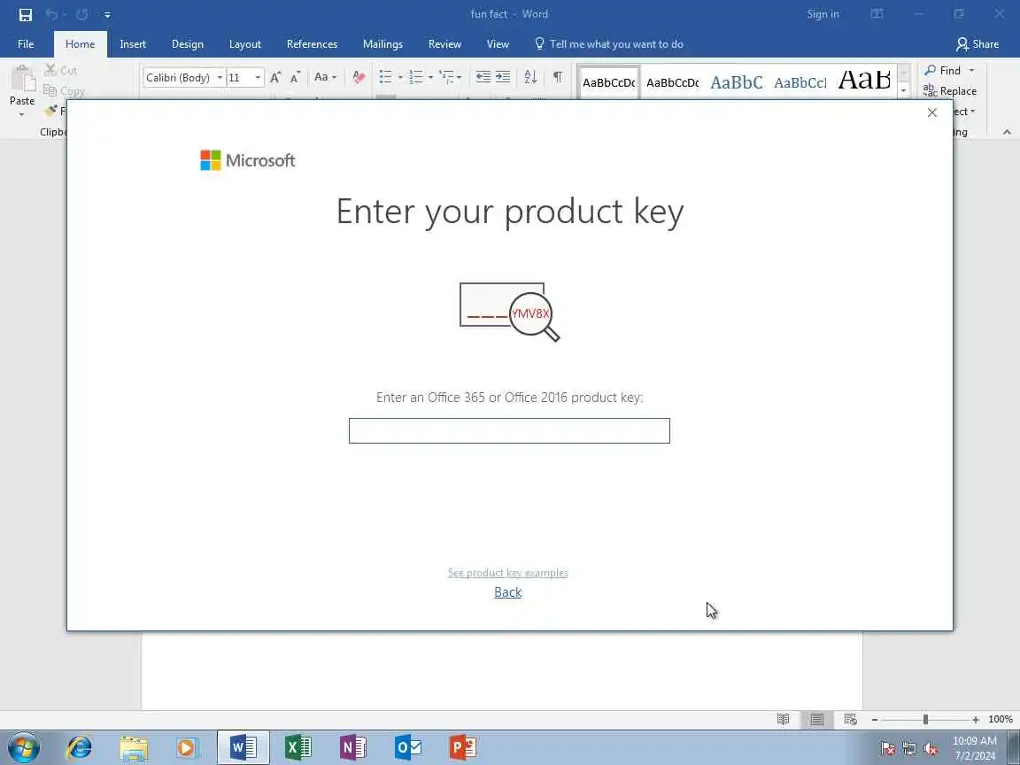The width and height of the screenshot is (1020, 765).
Task: Apply bullet list
Action: pyautogui.click(x=386, y=77)
